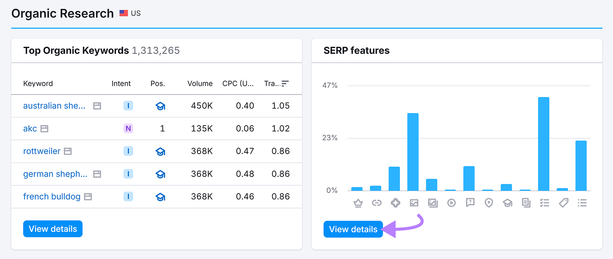Click View details under SERP features
Viewport: 613px width, 259px height.
coord(353,229)
